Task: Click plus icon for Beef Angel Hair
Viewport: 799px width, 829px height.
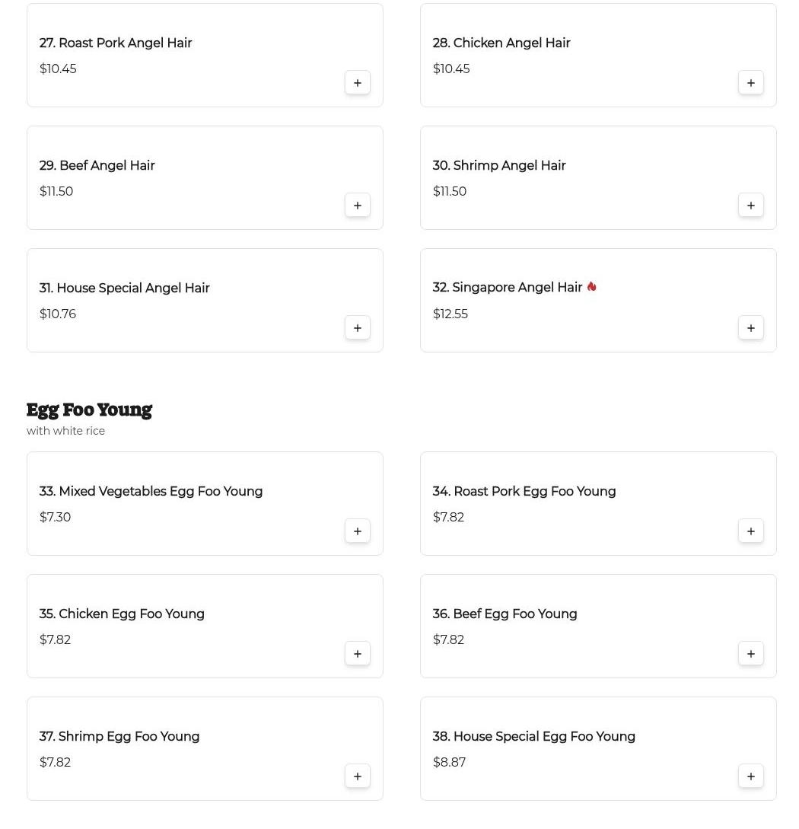Action: tap(358, 206)
